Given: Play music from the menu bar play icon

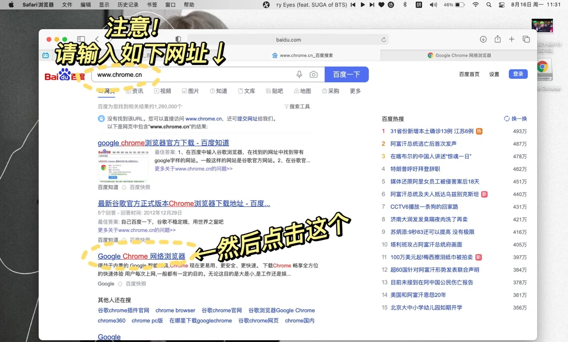Looking at the screenshot, I should point(363,5).
